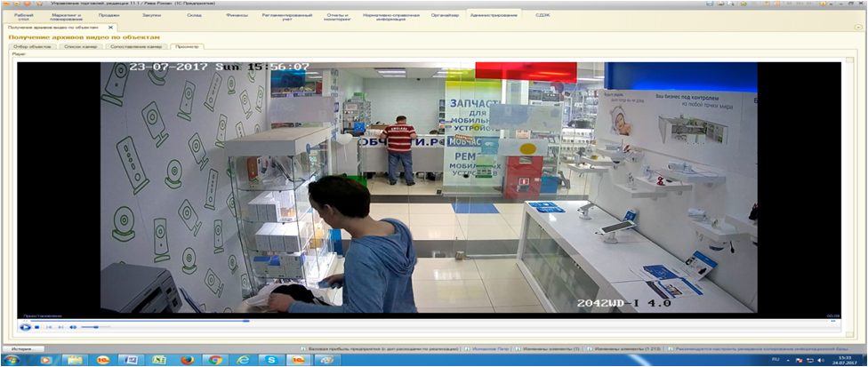Open the Исмаилов Петр notification link

[487, 349]
